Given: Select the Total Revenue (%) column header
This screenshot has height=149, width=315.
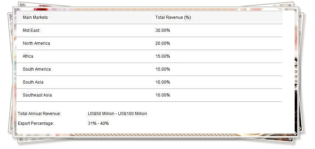Looking at the screenshot, I should 173,17.
